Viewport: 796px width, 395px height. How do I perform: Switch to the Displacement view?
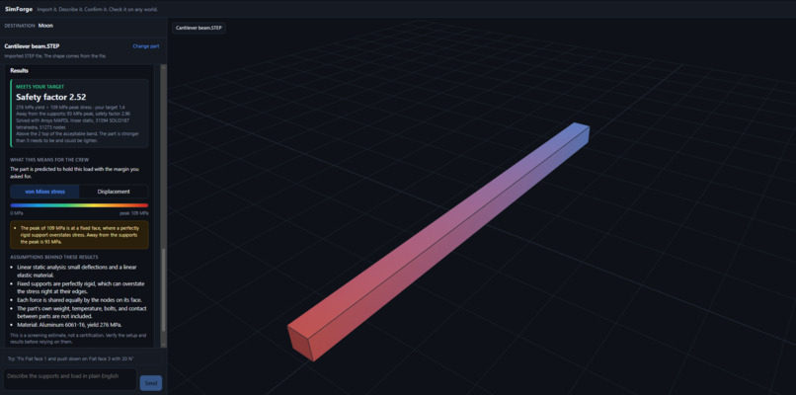click(114, 192)
